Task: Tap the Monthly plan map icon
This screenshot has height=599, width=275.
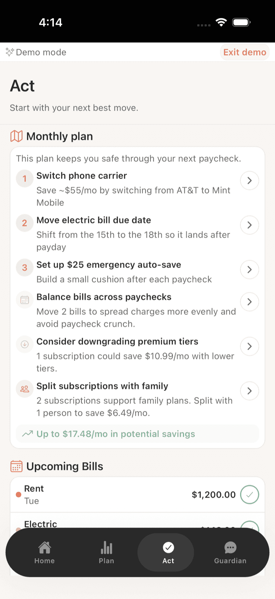Action: click(16, 136)
